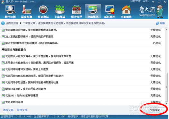The image size is (169, 119).
Task: Click 选择全部 to select all items
Action: (x=8, y=110)
